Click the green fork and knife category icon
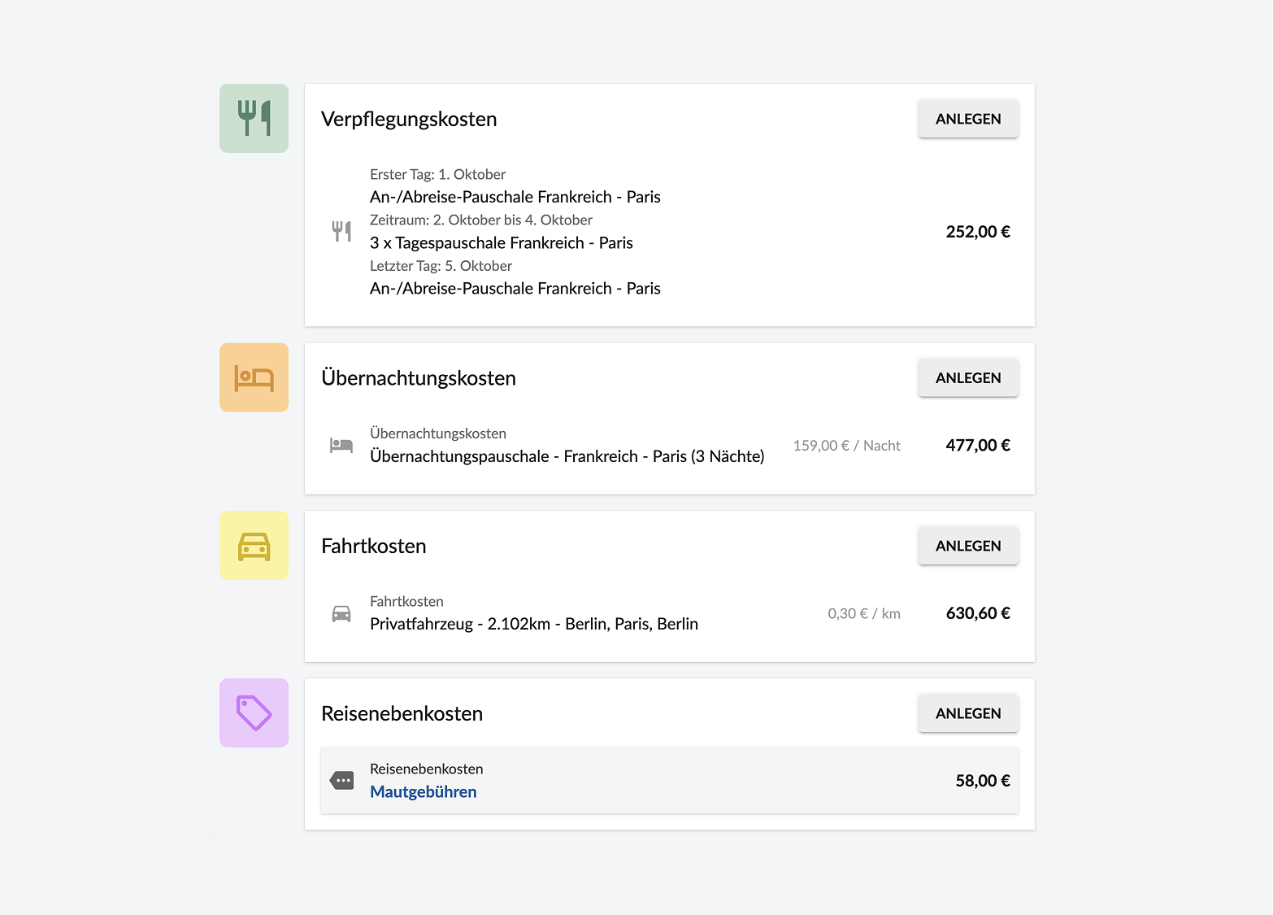Image resolution: width=1273 pixels, height=915 pixels. (x=254, y=118)
